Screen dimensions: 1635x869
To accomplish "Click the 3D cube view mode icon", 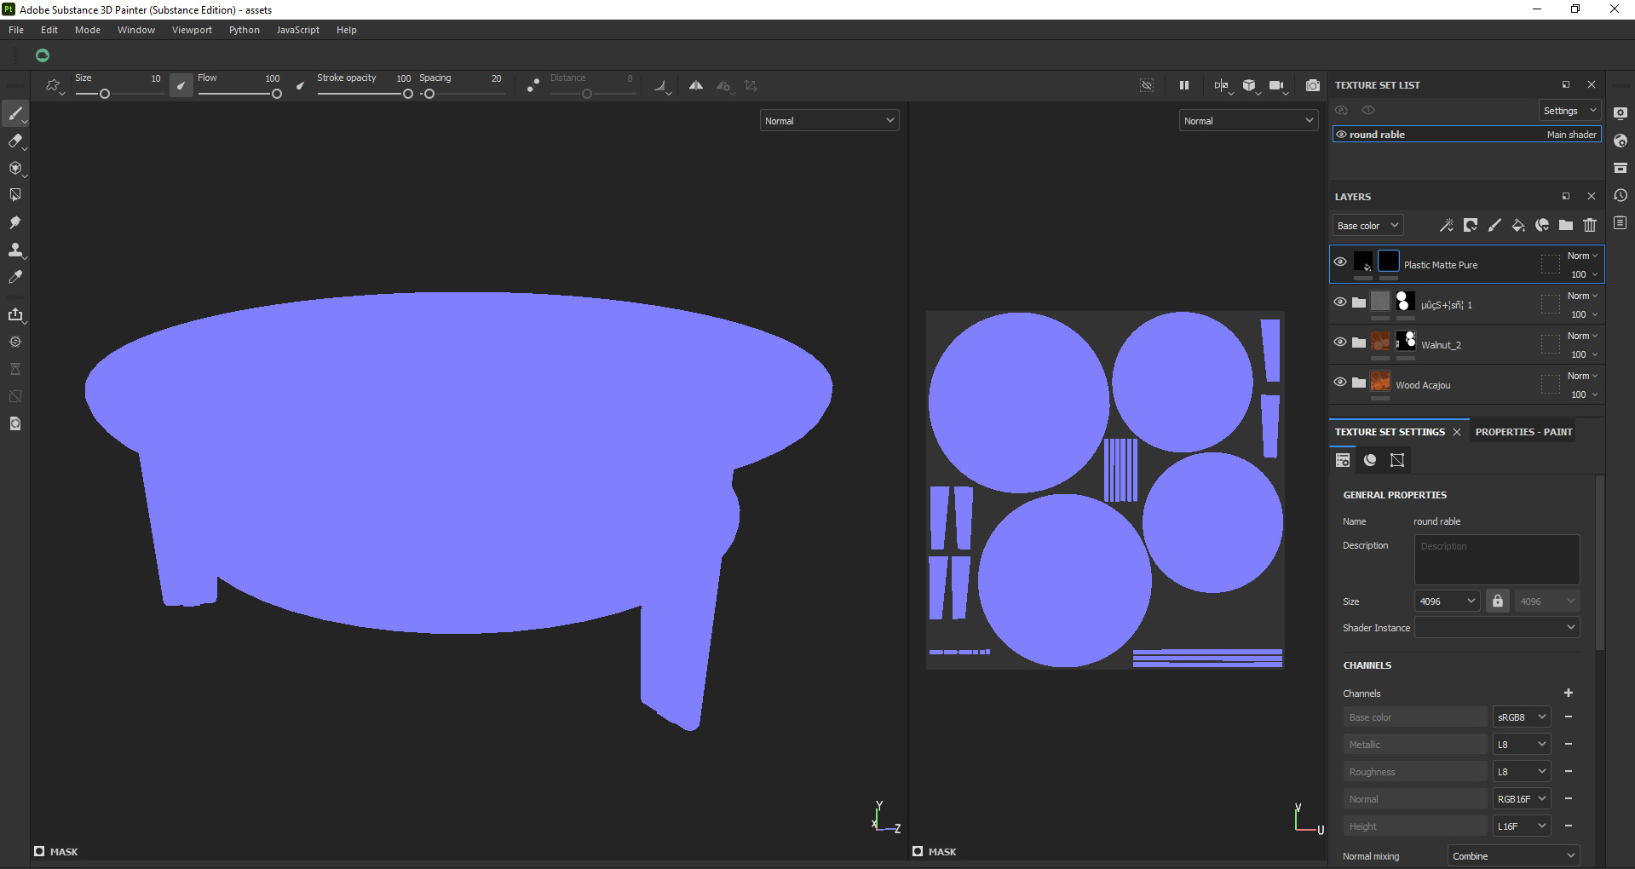I will [x=1249, y=85].
